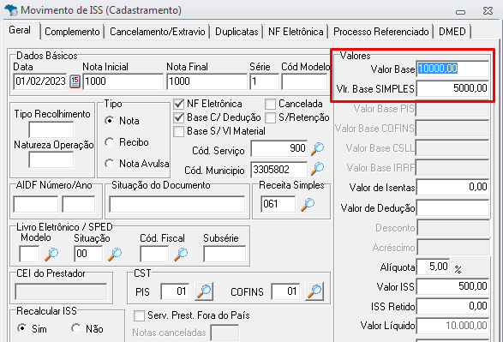Focus the Tipo Recolhimento field

(x=51, y=129)
